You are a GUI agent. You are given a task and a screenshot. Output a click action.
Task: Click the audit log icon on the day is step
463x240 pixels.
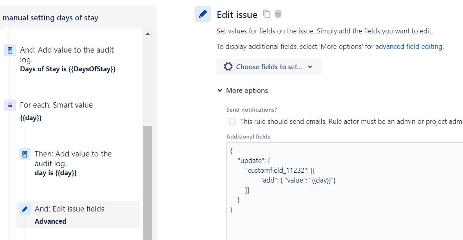24,154
